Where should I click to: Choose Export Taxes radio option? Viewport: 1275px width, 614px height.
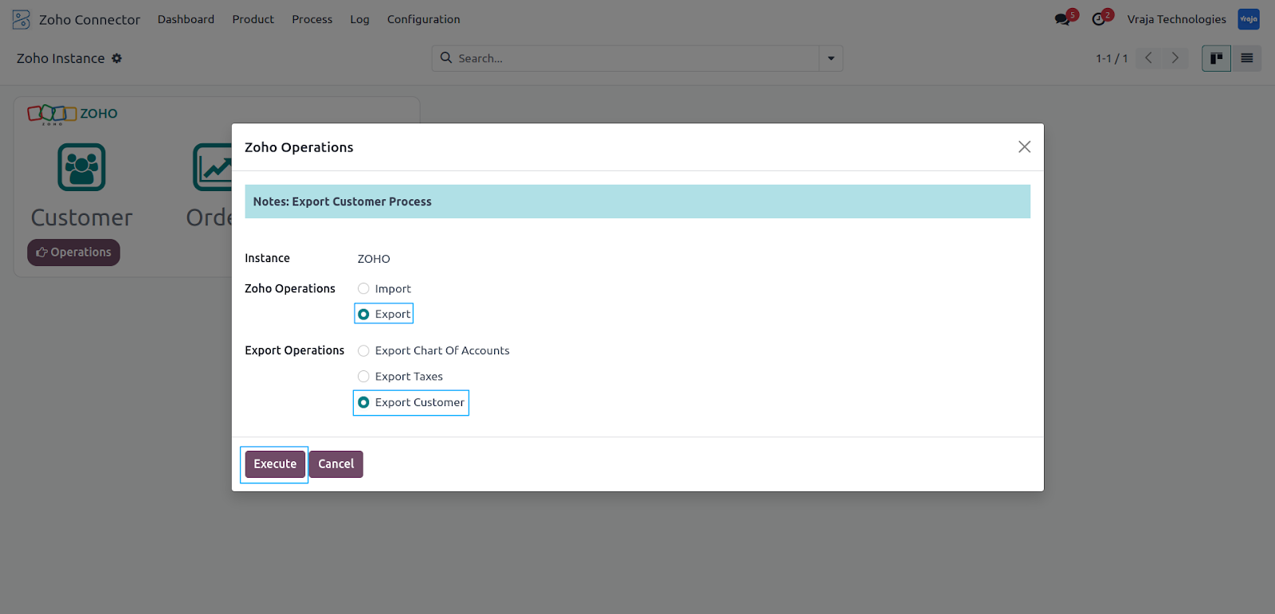(x=363, y=377)
